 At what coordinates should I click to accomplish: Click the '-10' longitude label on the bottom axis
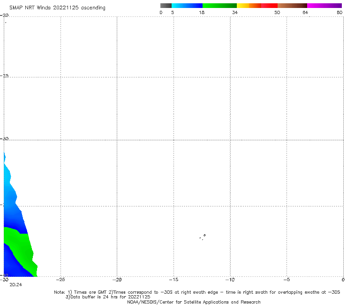[230, 280]
